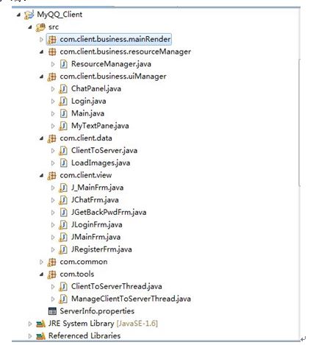
Task: Collapse the com.client.view package
Action: [x=42, y=176]
